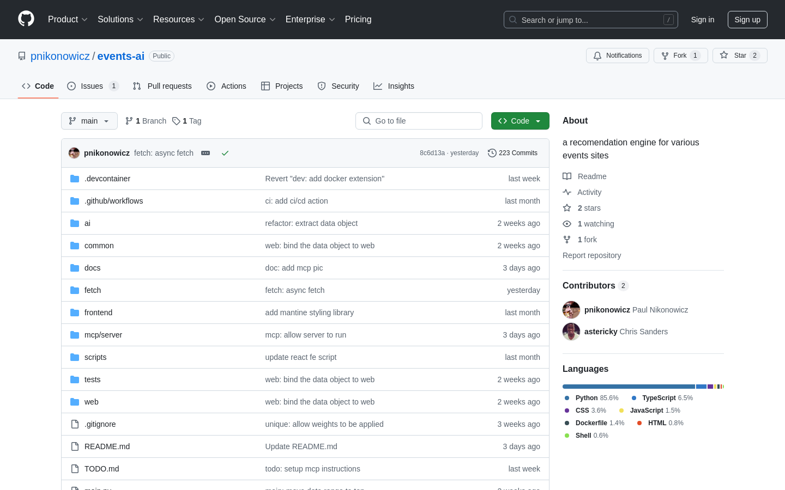
Task: Expand the Open Source menu
Action: pyautogui.click(x=245, y=20)
